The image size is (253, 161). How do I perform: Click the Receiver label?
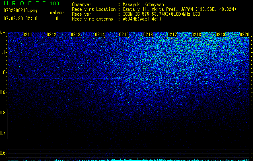tap(82, 14)
